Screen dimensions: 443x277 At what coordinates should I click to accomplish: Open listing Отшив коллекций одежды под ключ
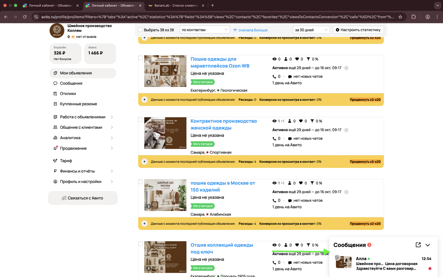222,249
